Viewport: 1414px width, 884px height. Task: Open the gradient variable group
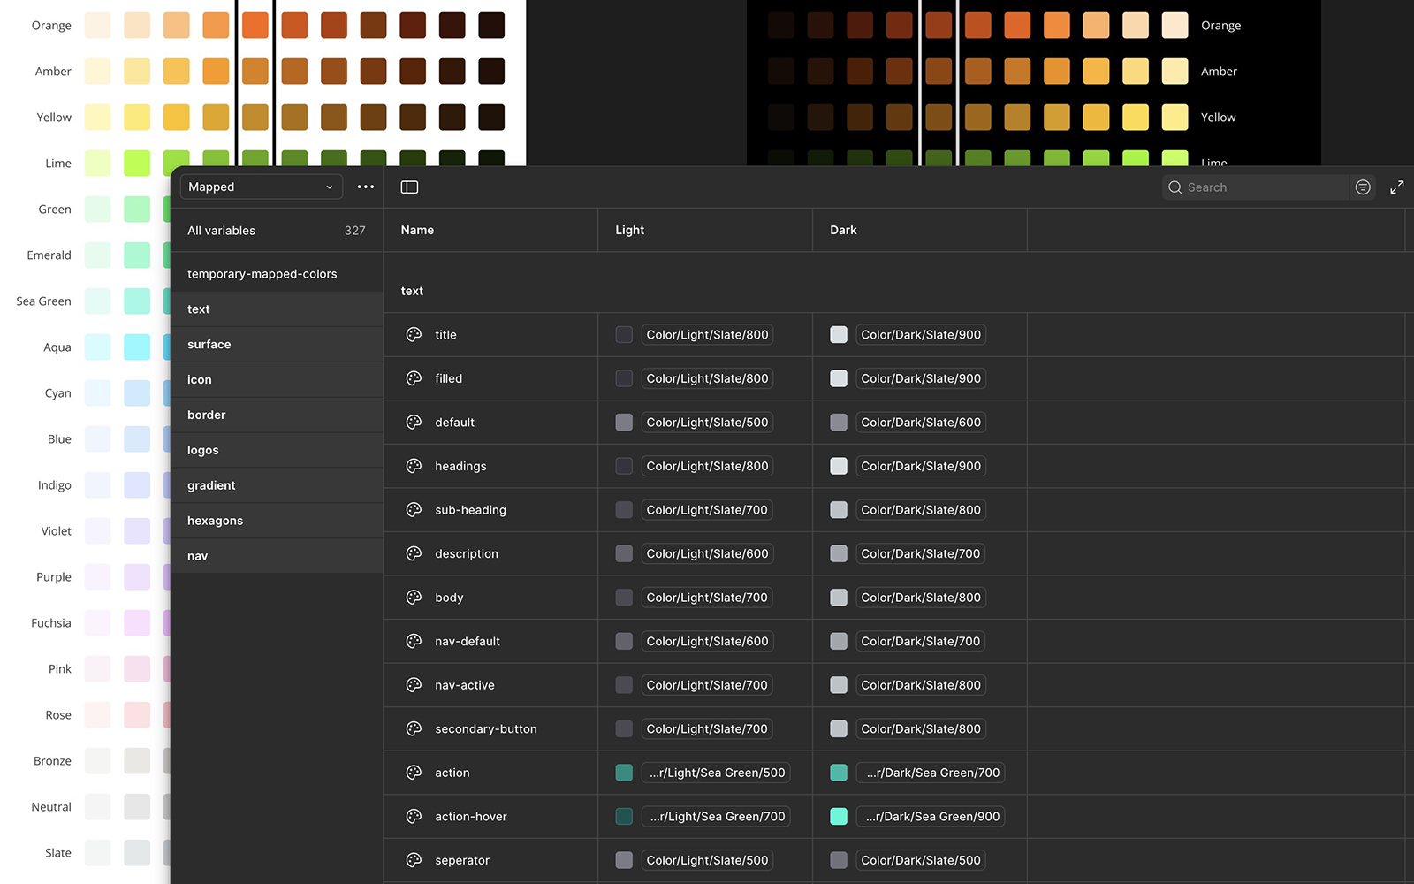tap(211, 485)
